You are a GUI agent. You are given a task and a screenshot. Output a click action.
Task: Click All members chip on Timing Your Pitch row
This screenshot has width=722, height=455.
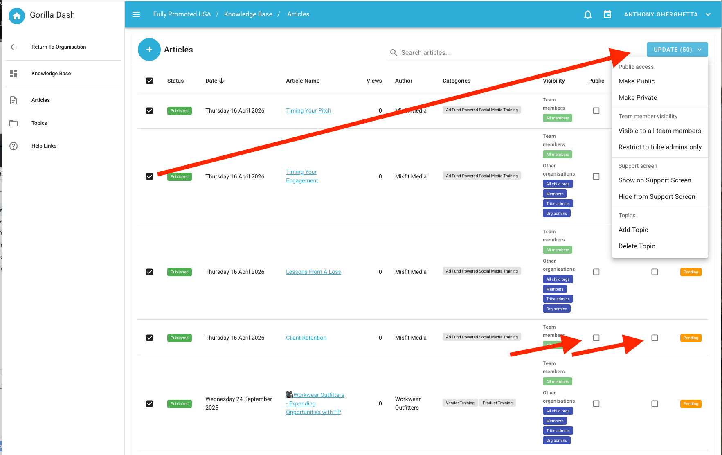(558, 118)
